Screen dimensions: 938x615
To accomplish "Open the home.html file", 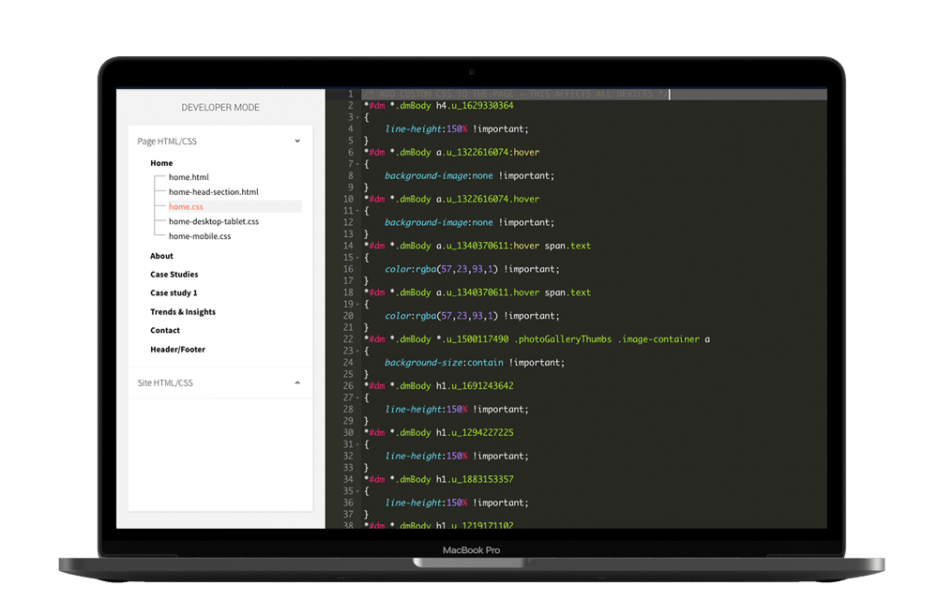I will coord(189,177).
